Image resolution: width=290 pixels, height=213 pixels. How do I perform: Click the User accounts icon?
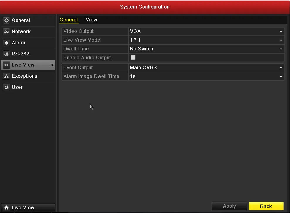click(x=6, y=87)
